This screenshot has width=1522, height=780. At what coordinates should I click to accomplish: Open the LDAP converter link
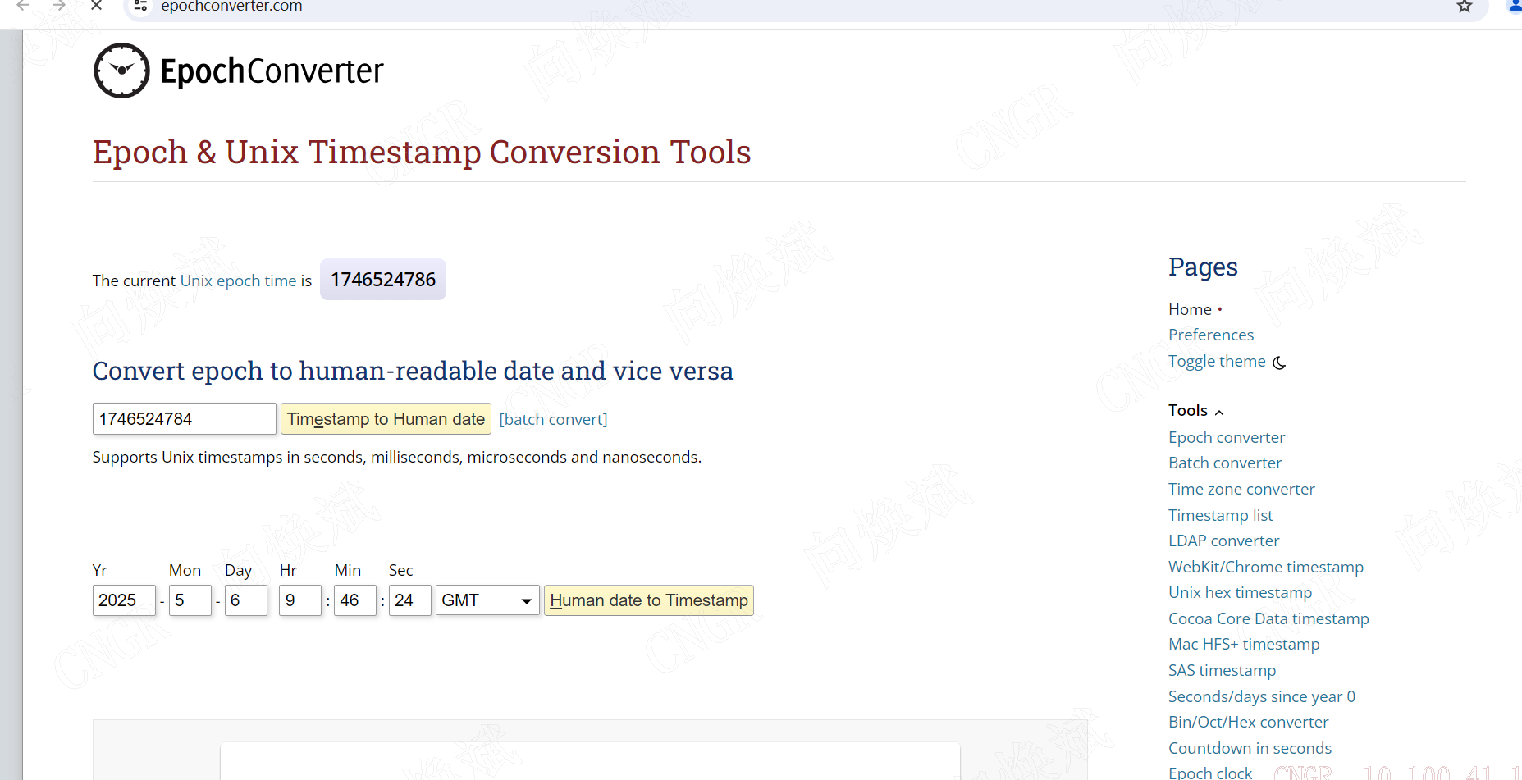pos(1224,541)
